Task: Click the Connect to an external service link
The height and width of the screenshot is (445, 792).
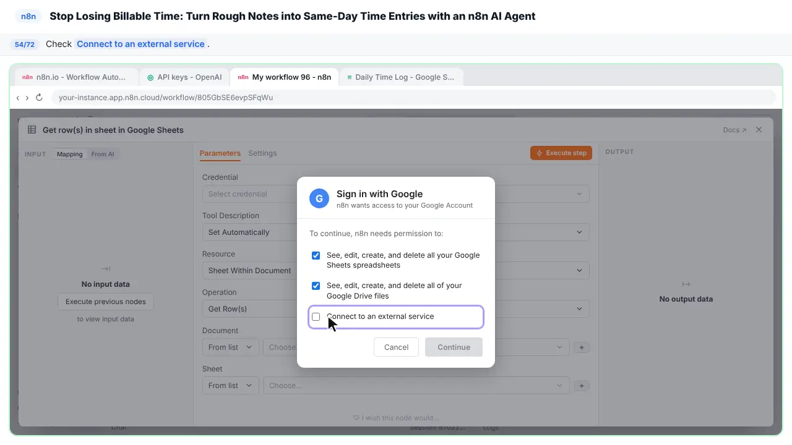Action: [x=141, y=44]
